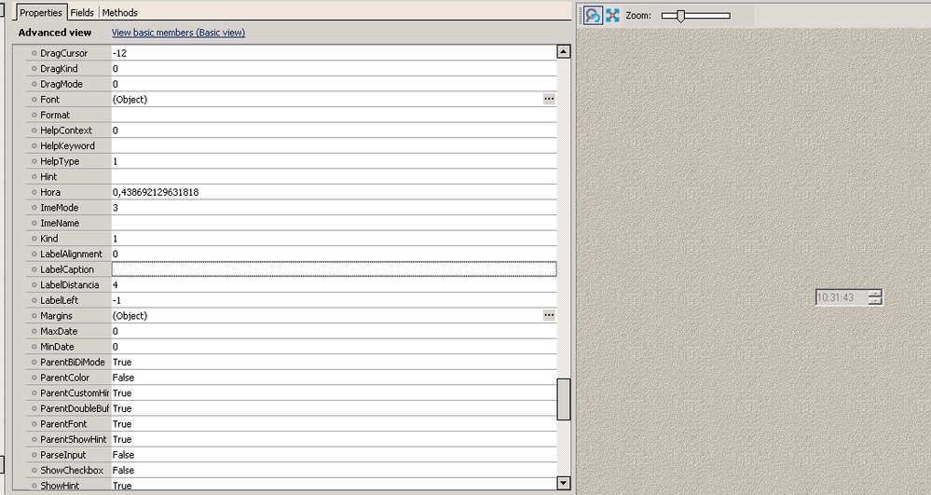931x495 pixels.
Task: Click the scroll down arrow of properties list
Action: pyautogui.click(x=564, y=483)
